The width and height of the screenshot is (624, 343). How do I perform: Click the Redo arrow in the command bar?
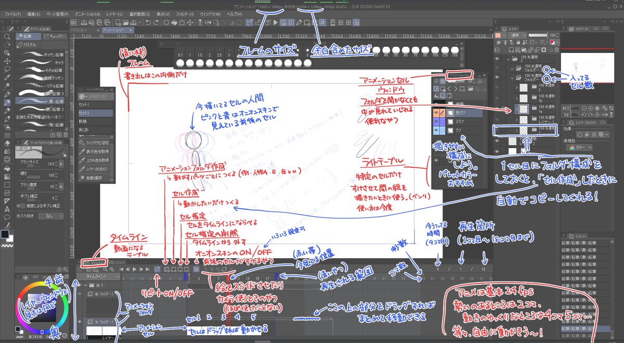[157, 22]
